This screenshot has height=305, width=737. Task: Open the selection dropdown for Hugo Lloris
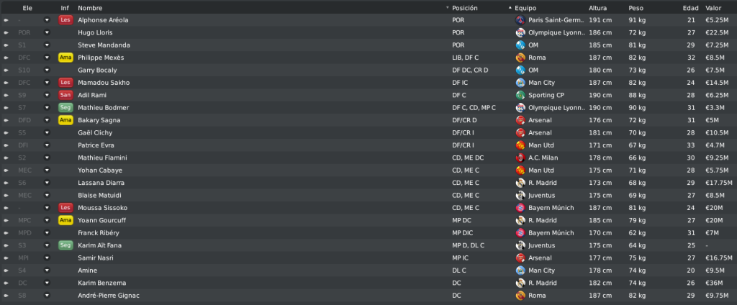coord(47,33)
